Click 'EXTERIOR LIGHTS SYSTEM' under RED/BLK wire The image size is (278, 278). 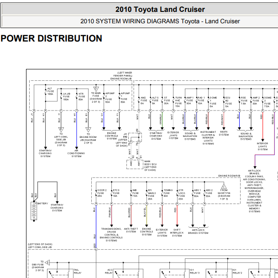162,233
